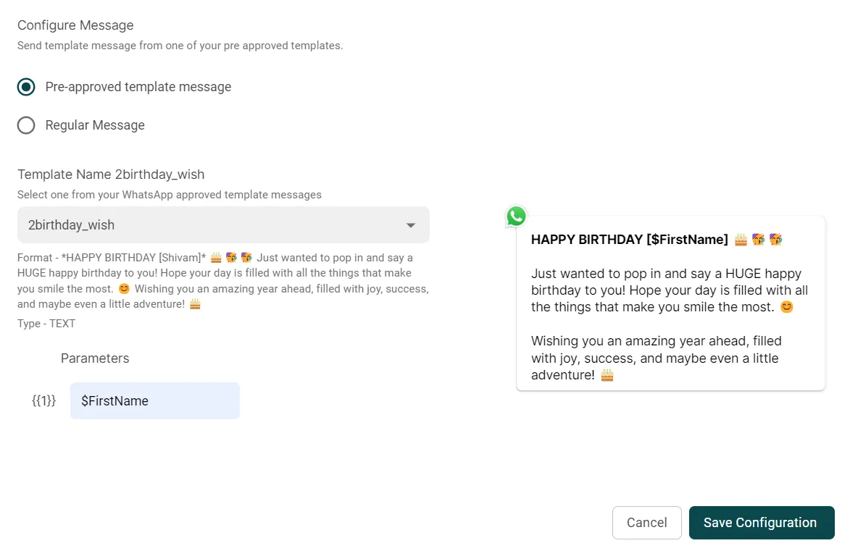Screen dimensions: 858x551
Task: Click the smiling face emoji in preview
Action: pos(786,307)
